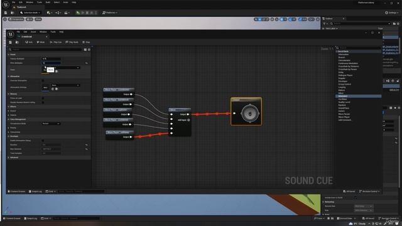
Task: Open the Cinematics dropdown in main toolbar
Action: pos(67,13)
